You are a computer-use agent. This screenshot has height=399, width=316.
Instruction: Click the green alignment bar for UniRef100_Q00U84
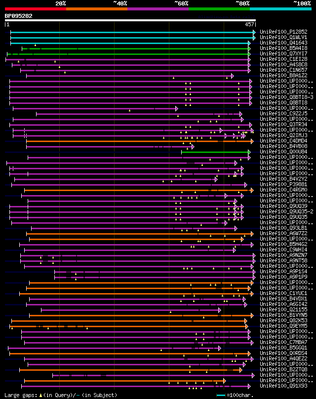pos(216,152)
